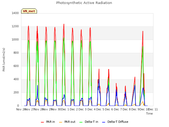Click the 0 y-axis tick label
This screenshot has width=169, height=127.
[x=18, y=106]
